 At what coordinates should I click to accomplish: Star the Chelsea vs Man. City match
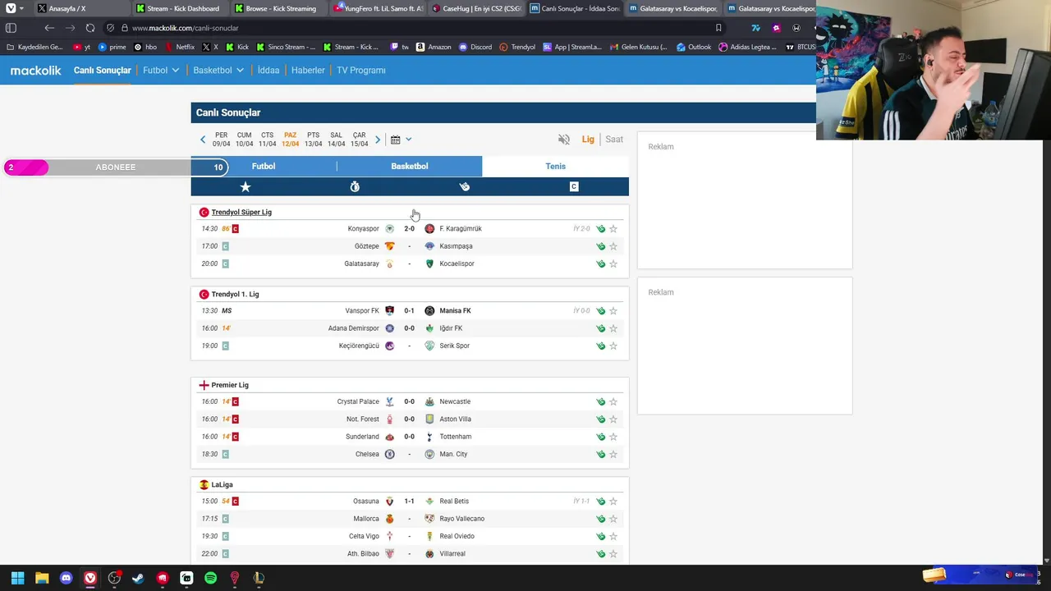pos(613,454)
